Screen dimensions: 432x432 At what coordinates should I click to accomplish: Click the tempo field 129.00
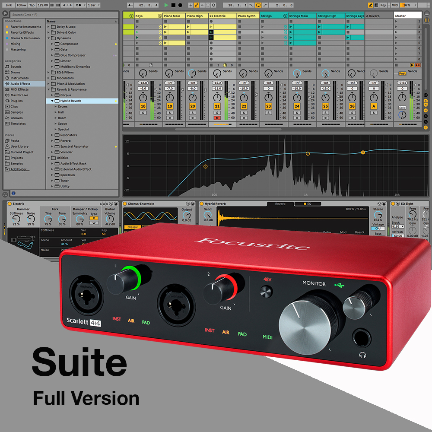pyautogui.click(x=43, y=5)
